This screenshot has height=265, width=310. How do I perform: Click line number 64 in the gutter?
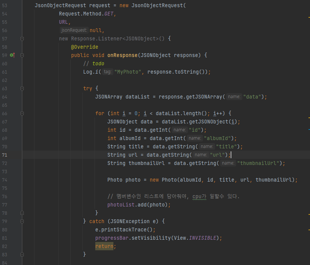(x=5, y=97)
